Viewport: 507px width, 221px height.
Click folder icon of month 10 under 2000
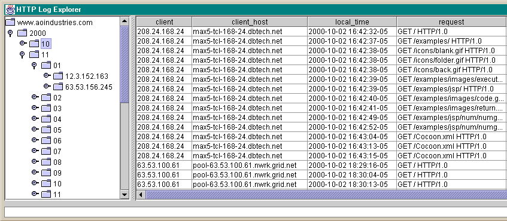pyautogui.click(x=34, y=44)
